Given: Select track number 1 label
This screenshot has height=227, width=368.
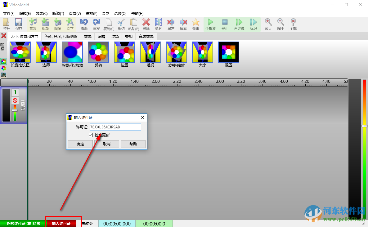Looking at the screenshot, I should (x=15, y=92).
